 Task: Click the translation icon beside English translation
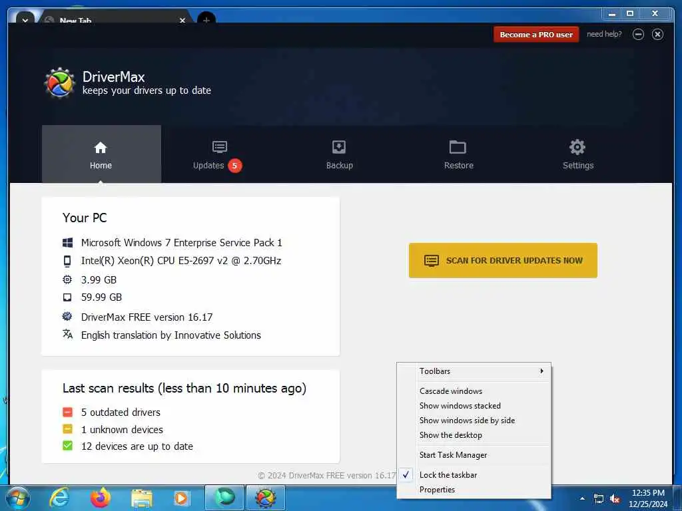coord(67,334)
